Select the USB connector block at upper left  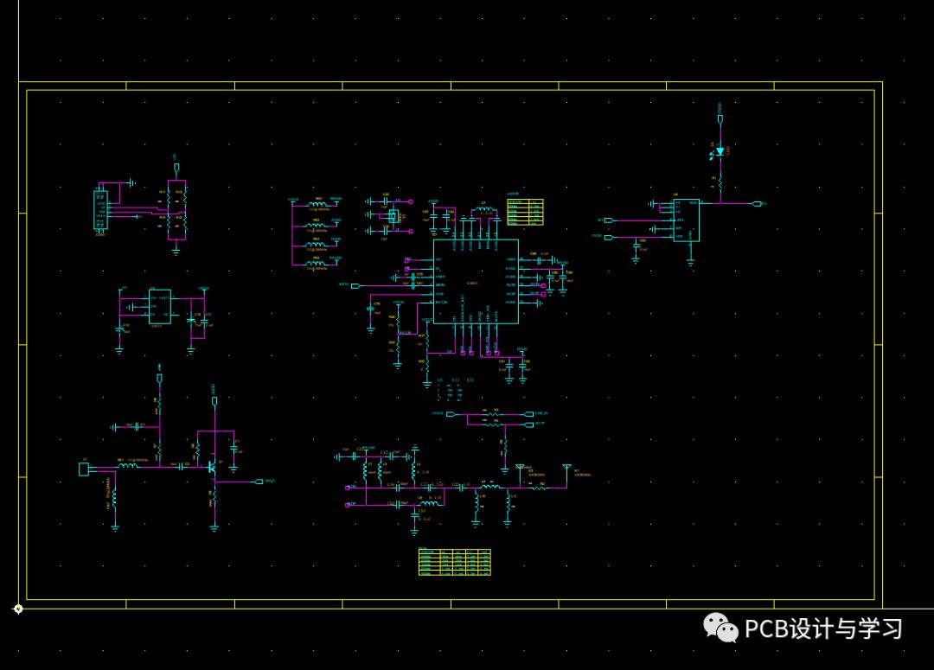[x=100, y=210]
